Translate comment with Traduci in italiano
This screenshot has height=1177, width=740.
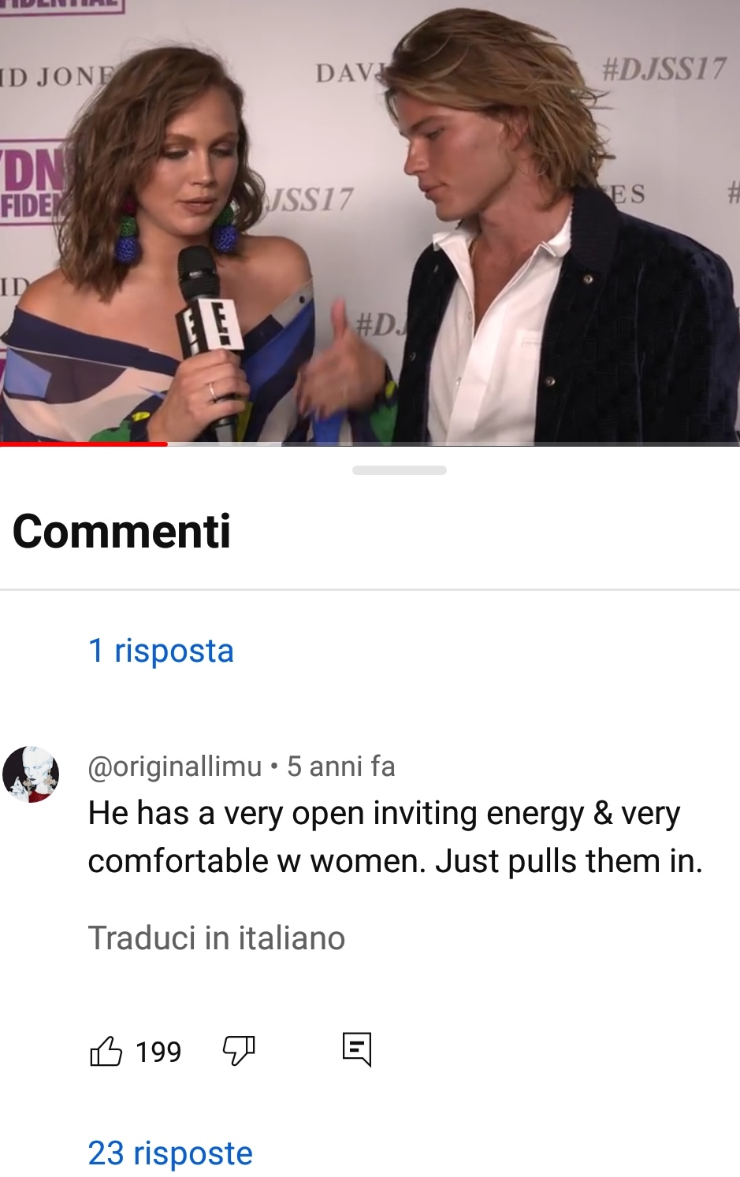click(x=217, y=938)
